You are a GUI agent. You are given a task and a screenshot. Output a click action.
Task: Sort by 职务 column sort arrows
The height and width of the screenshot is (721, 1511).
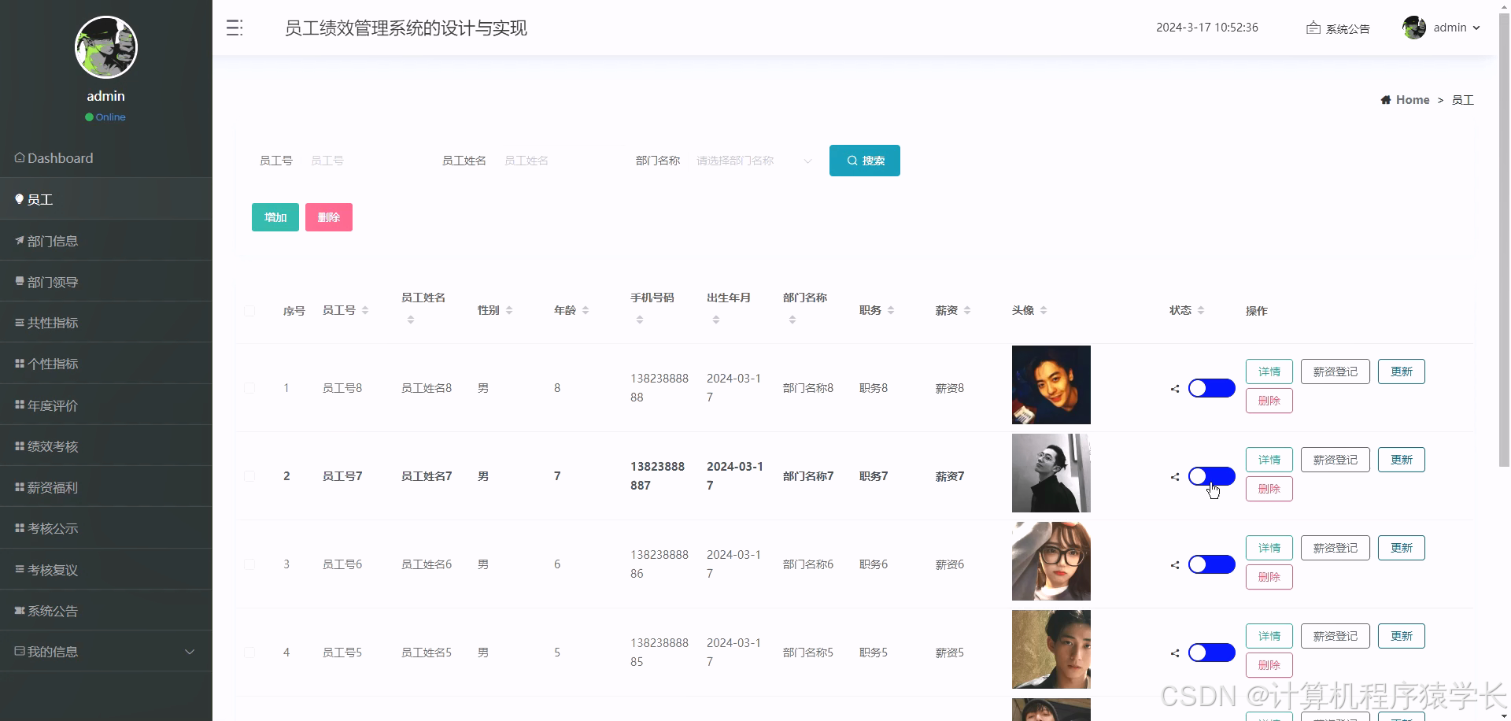click(891, 311)
